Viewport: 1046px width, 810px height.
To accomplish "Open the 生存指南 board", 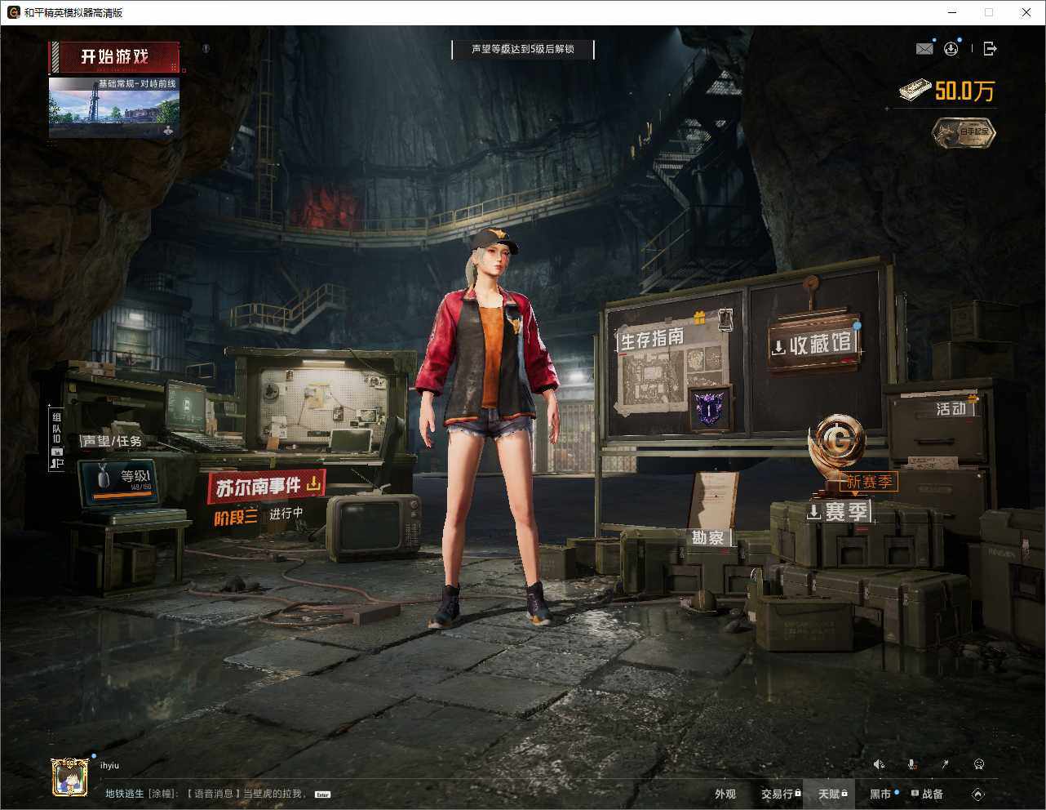I will click(x=652, y=337).
